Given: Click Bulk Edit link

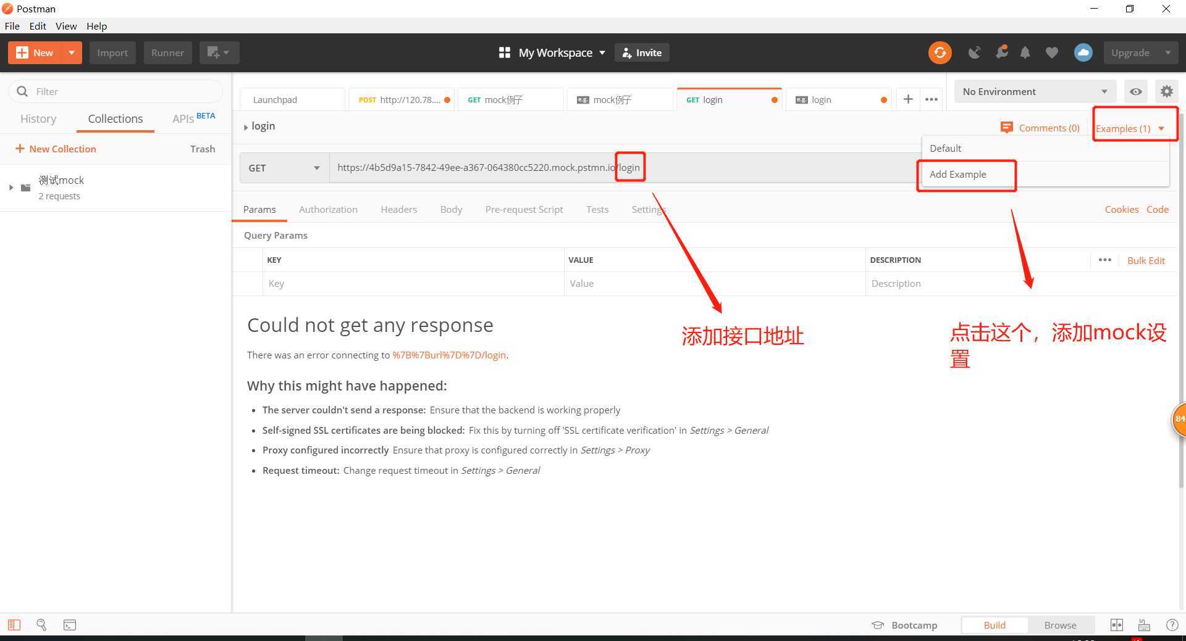Looking at the screenshot, I should [1146, 260].
